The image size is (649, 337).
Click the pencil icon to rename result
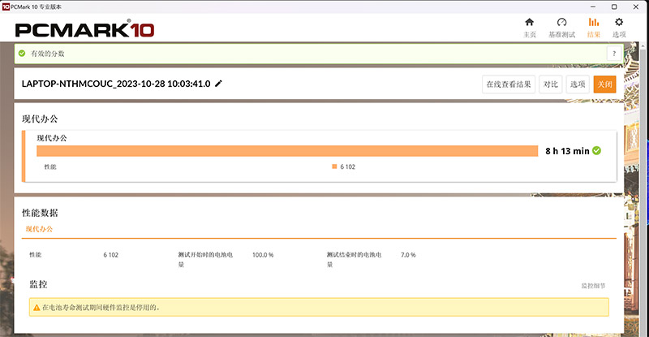click(218, 84)
